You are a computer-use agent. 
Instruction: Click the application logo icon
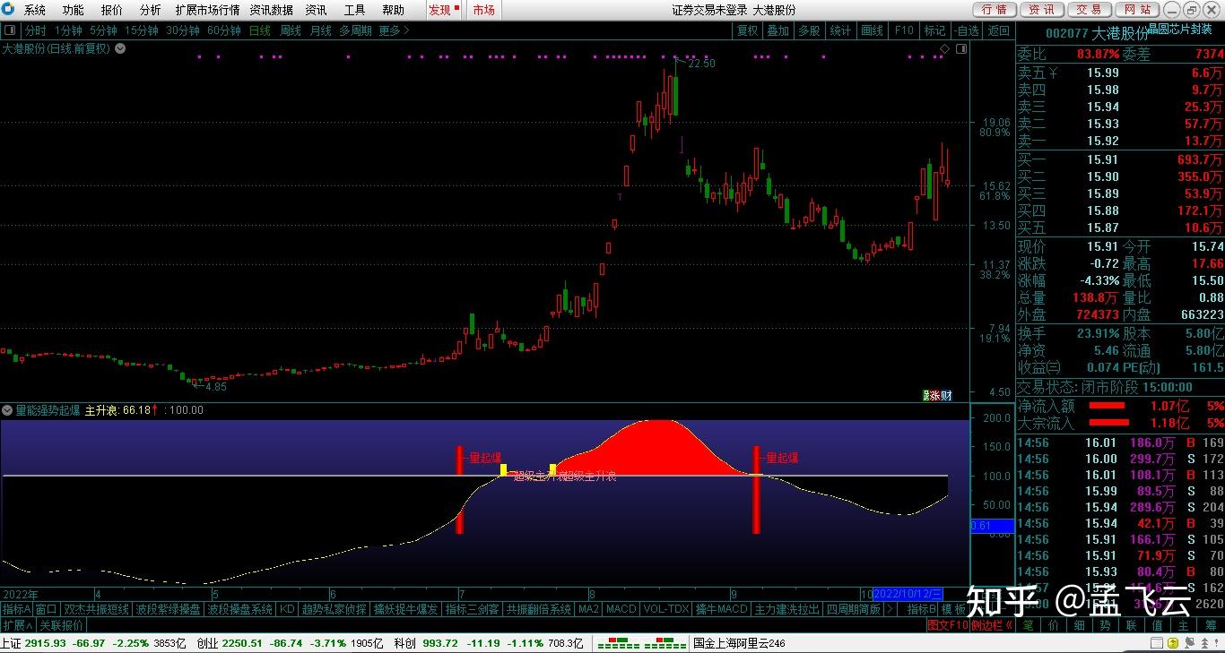click(x=9, y=10)
